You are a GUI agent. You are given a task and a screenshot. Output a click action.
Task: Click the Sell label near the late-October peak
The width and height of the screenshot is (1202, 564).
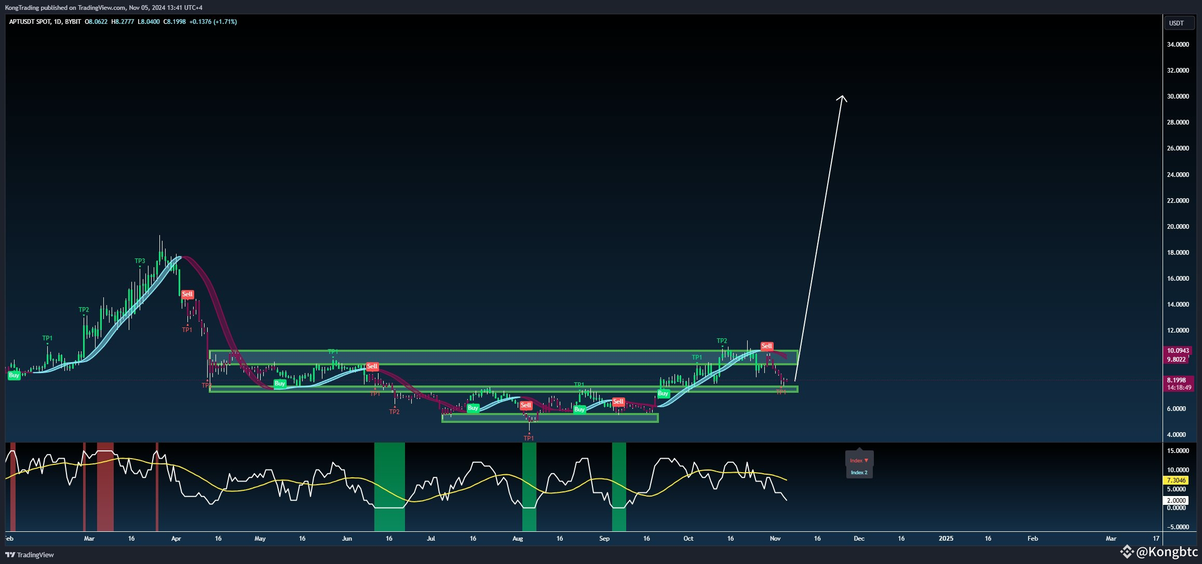[x=767, y=346]
